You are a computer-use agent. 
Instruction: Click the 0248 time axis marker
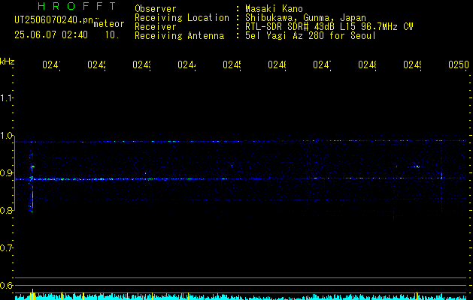[367, 64]
